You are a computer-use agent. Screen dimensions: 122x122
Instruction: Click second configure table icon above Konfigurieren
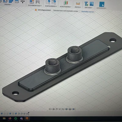click(54, 2)
